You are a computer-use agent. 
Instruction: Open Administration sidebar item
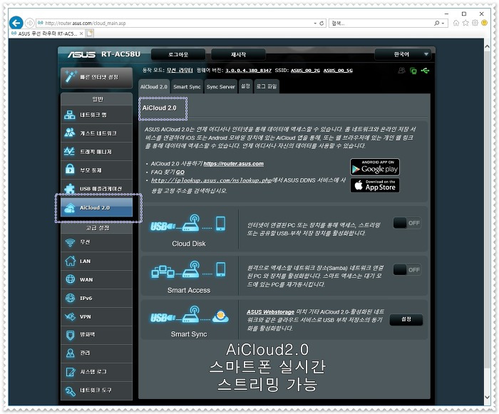pos(96,353)
